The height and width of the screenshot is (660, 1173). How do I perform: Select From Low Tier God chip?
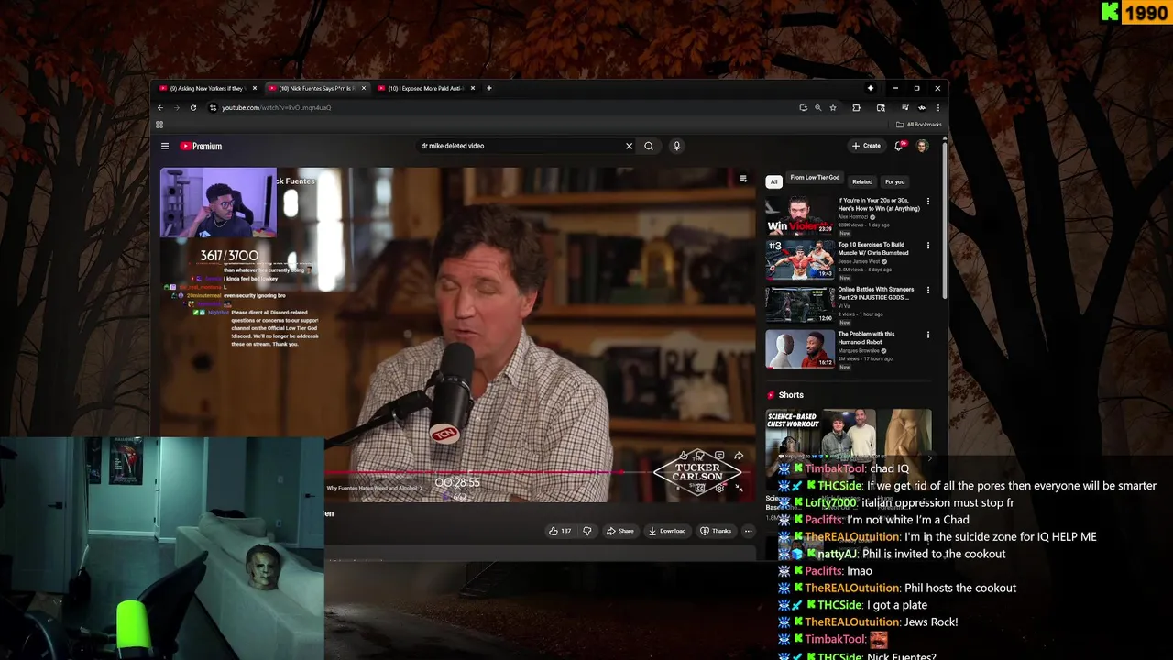(815, 178)
